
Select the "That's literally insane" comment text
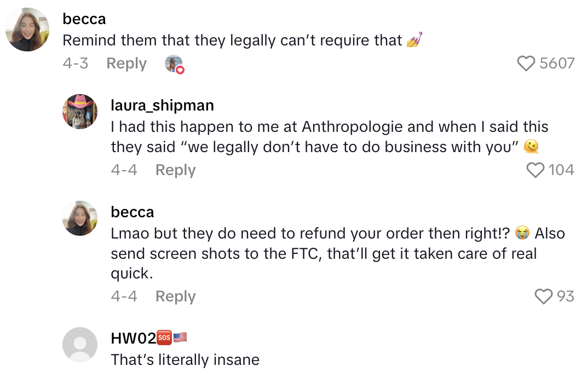[185, 359]
